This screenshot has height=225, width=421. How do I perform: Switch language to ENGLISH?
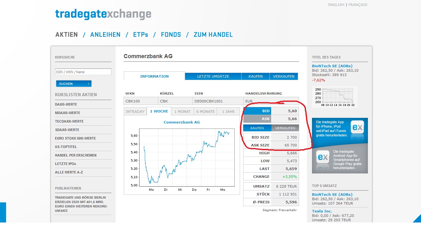(x=336, y=5)
